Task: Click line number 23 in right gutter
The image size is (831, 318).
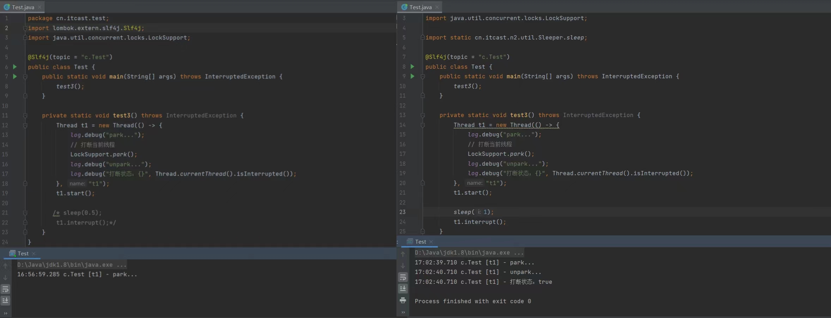Action: coord(402,212)
